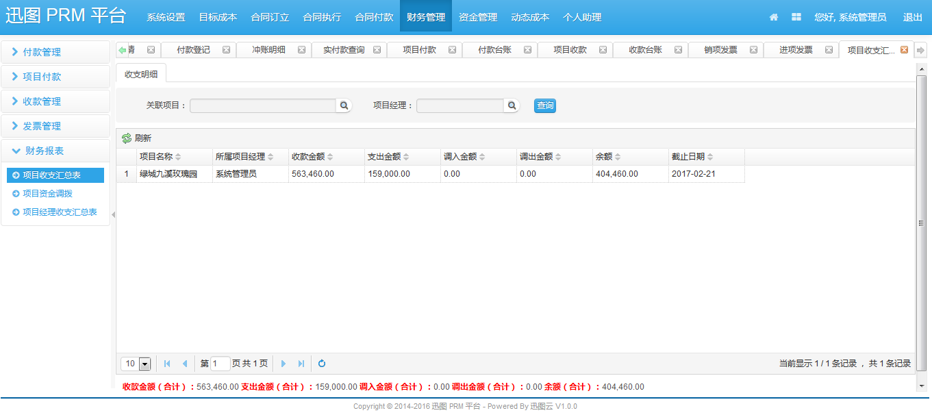Close the 项目收支汇... tab

904,50
